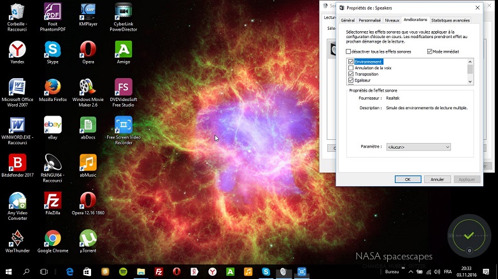The height and width of the screenshot is (279, 498).
Task: Launch Foxit PhantomPDF from the desktop
Action: pyautogui.click(x=53, y=17)
